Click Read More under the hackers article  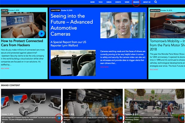click(x=5, y=68)
